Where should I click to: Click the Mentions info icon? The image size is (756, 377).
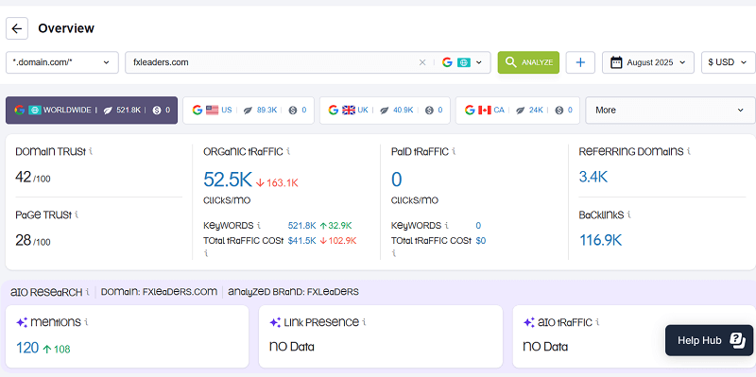click(86, 322)
